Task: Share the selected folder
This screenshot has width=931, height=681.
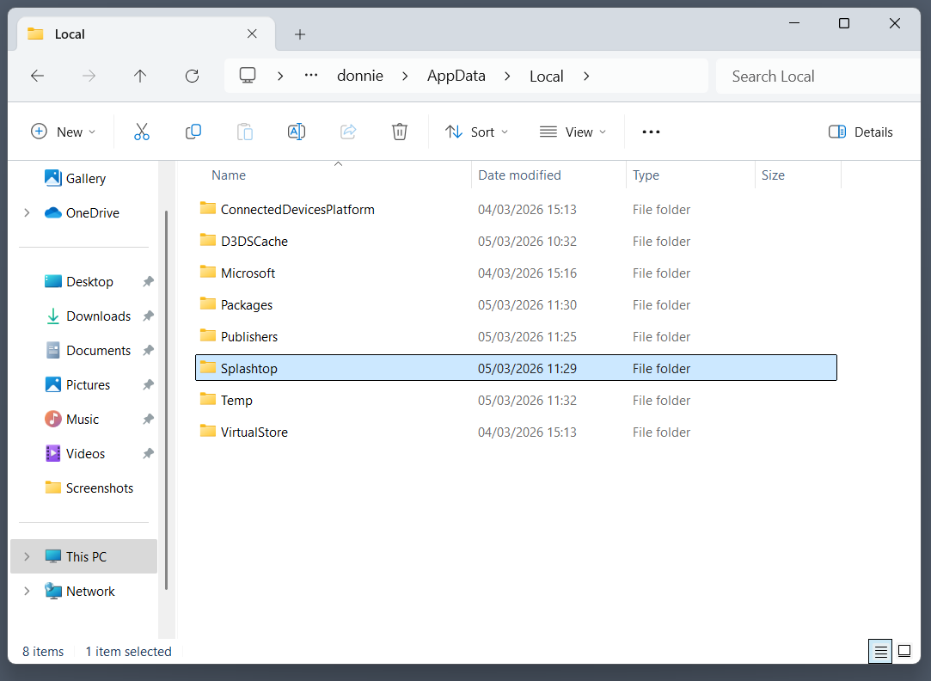Action: [347, 132]
